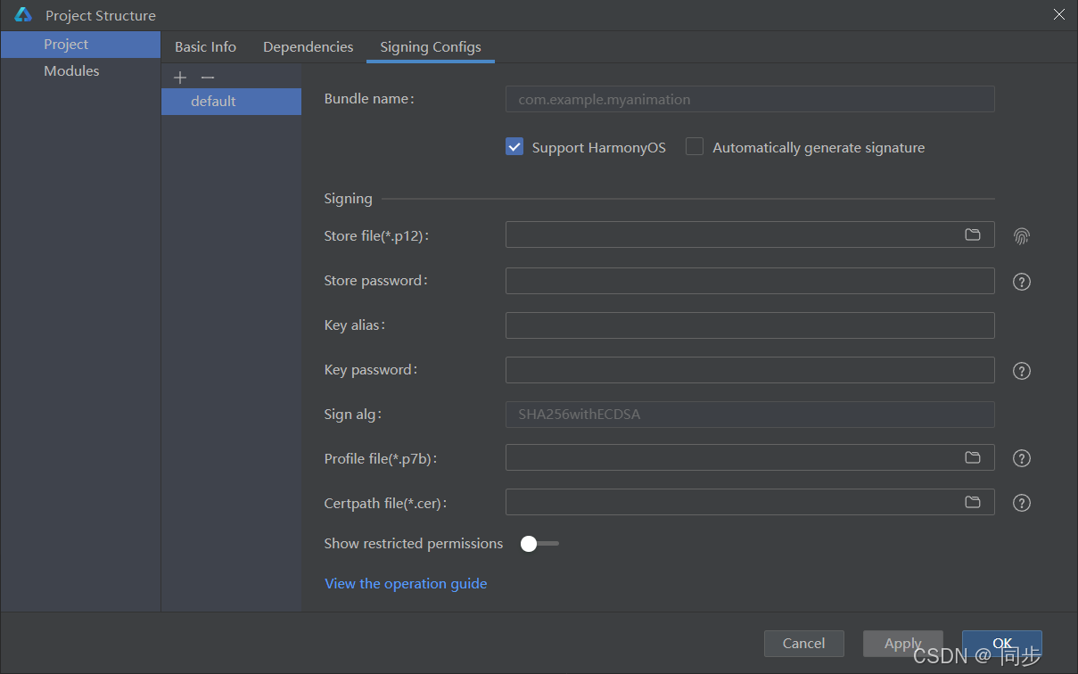The height and width of the screenshot is (674, 1078).
Task: Open View the operation guide link
Action: pyautogui.click(x=406, y=584)
